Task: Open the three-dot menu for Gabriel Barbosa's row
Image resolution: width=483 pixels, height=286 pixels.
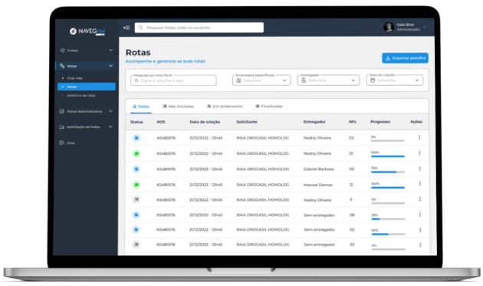Action: (419, 169)
